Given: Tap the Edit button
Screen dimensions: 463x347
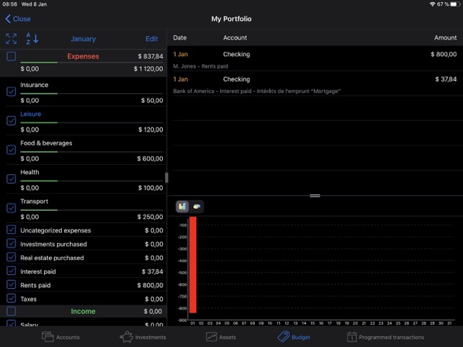Looking at the screenshot, I should tap(152, 39).
